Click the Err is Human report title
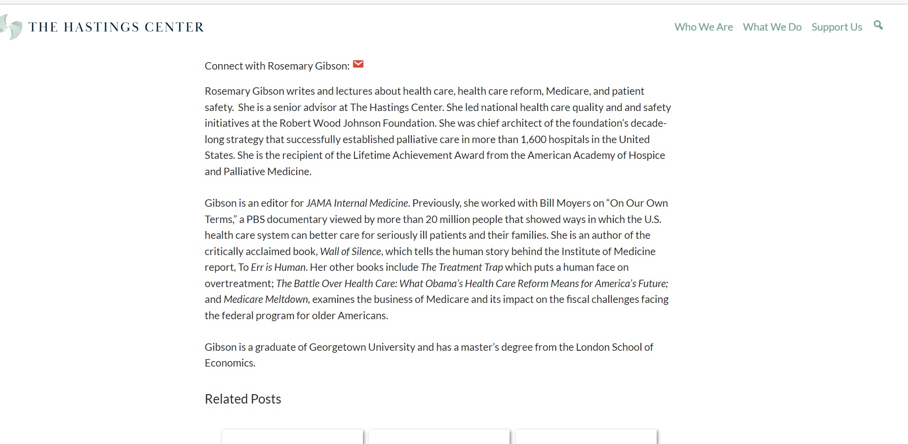The image size is (908, 444). tap(278, 267)
